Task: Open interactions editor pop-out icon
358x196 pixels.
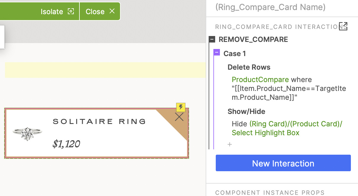Action: coord(343,27)
